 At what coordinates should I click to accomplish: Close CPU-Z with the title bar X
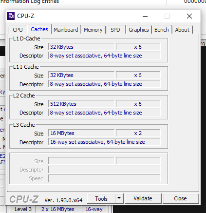tap(189, 16)
